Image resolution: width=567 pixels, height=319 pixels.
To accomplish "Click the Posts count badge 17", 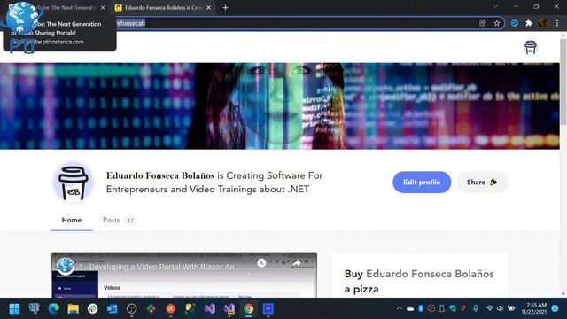I will pyautogui.click(x=130, y=221).
